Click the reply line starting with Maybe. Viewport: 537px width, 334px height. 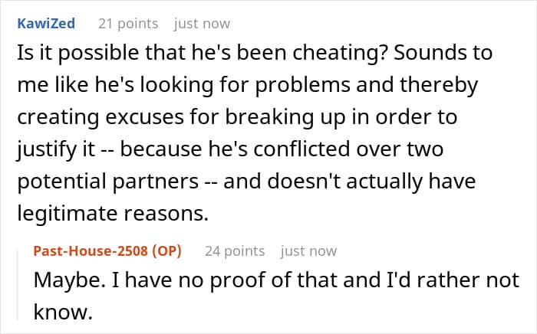click(277, 280)
